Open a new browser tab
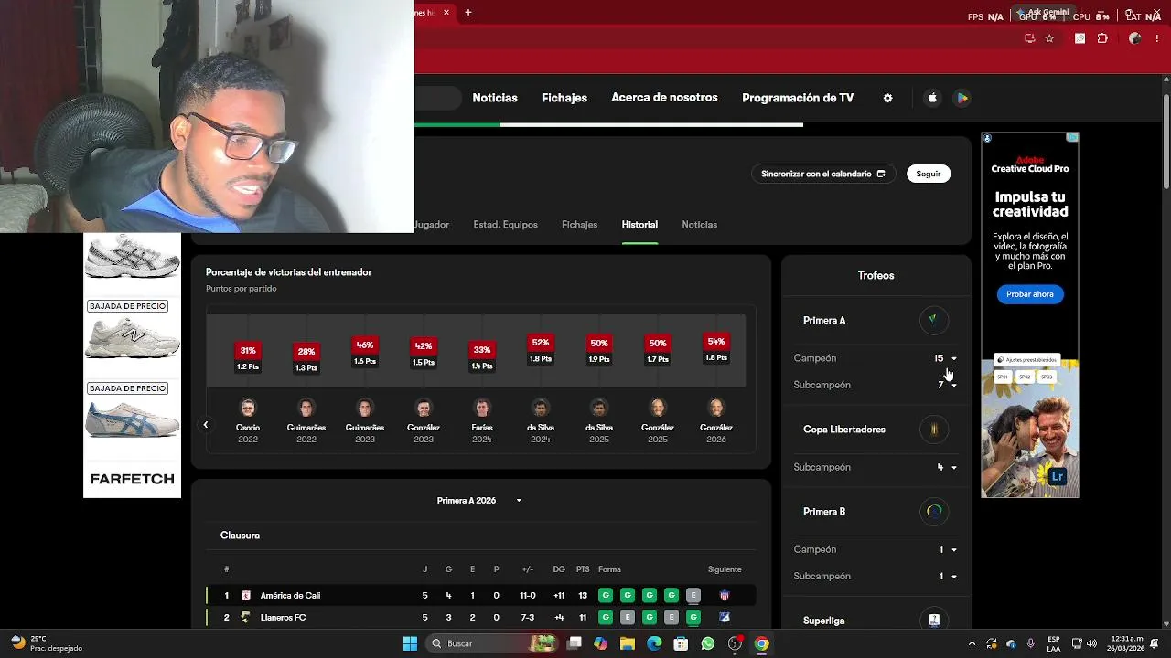 click(468, 13)
